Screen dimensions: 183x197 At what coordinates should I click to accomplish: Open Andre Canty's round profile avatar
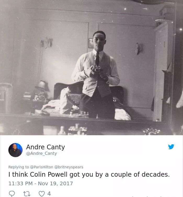(x=15, y=150)
